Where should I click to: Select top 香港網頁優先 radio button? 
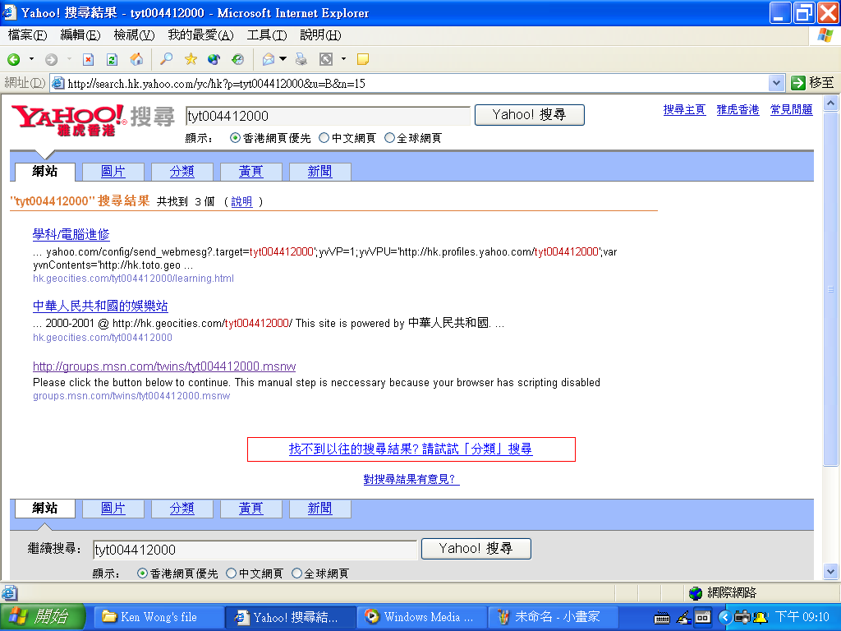(x=235, y=138)
